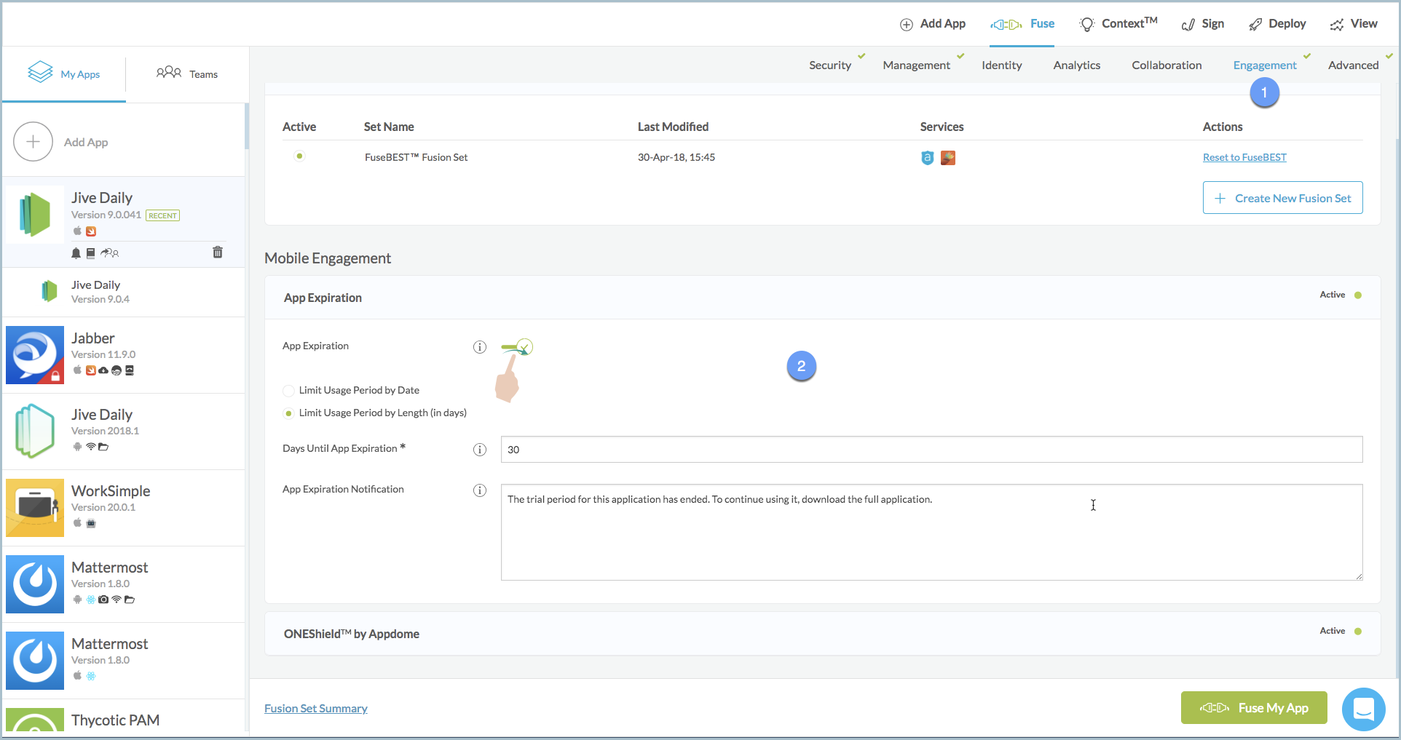Select the Jive Daily 2018.1 app icon

click(35, 431)
